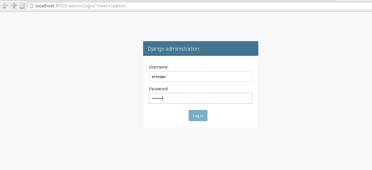Click into the Username input field
This screenshot has width=372, height=170.
pyautogui.click(x=200, y=76)
